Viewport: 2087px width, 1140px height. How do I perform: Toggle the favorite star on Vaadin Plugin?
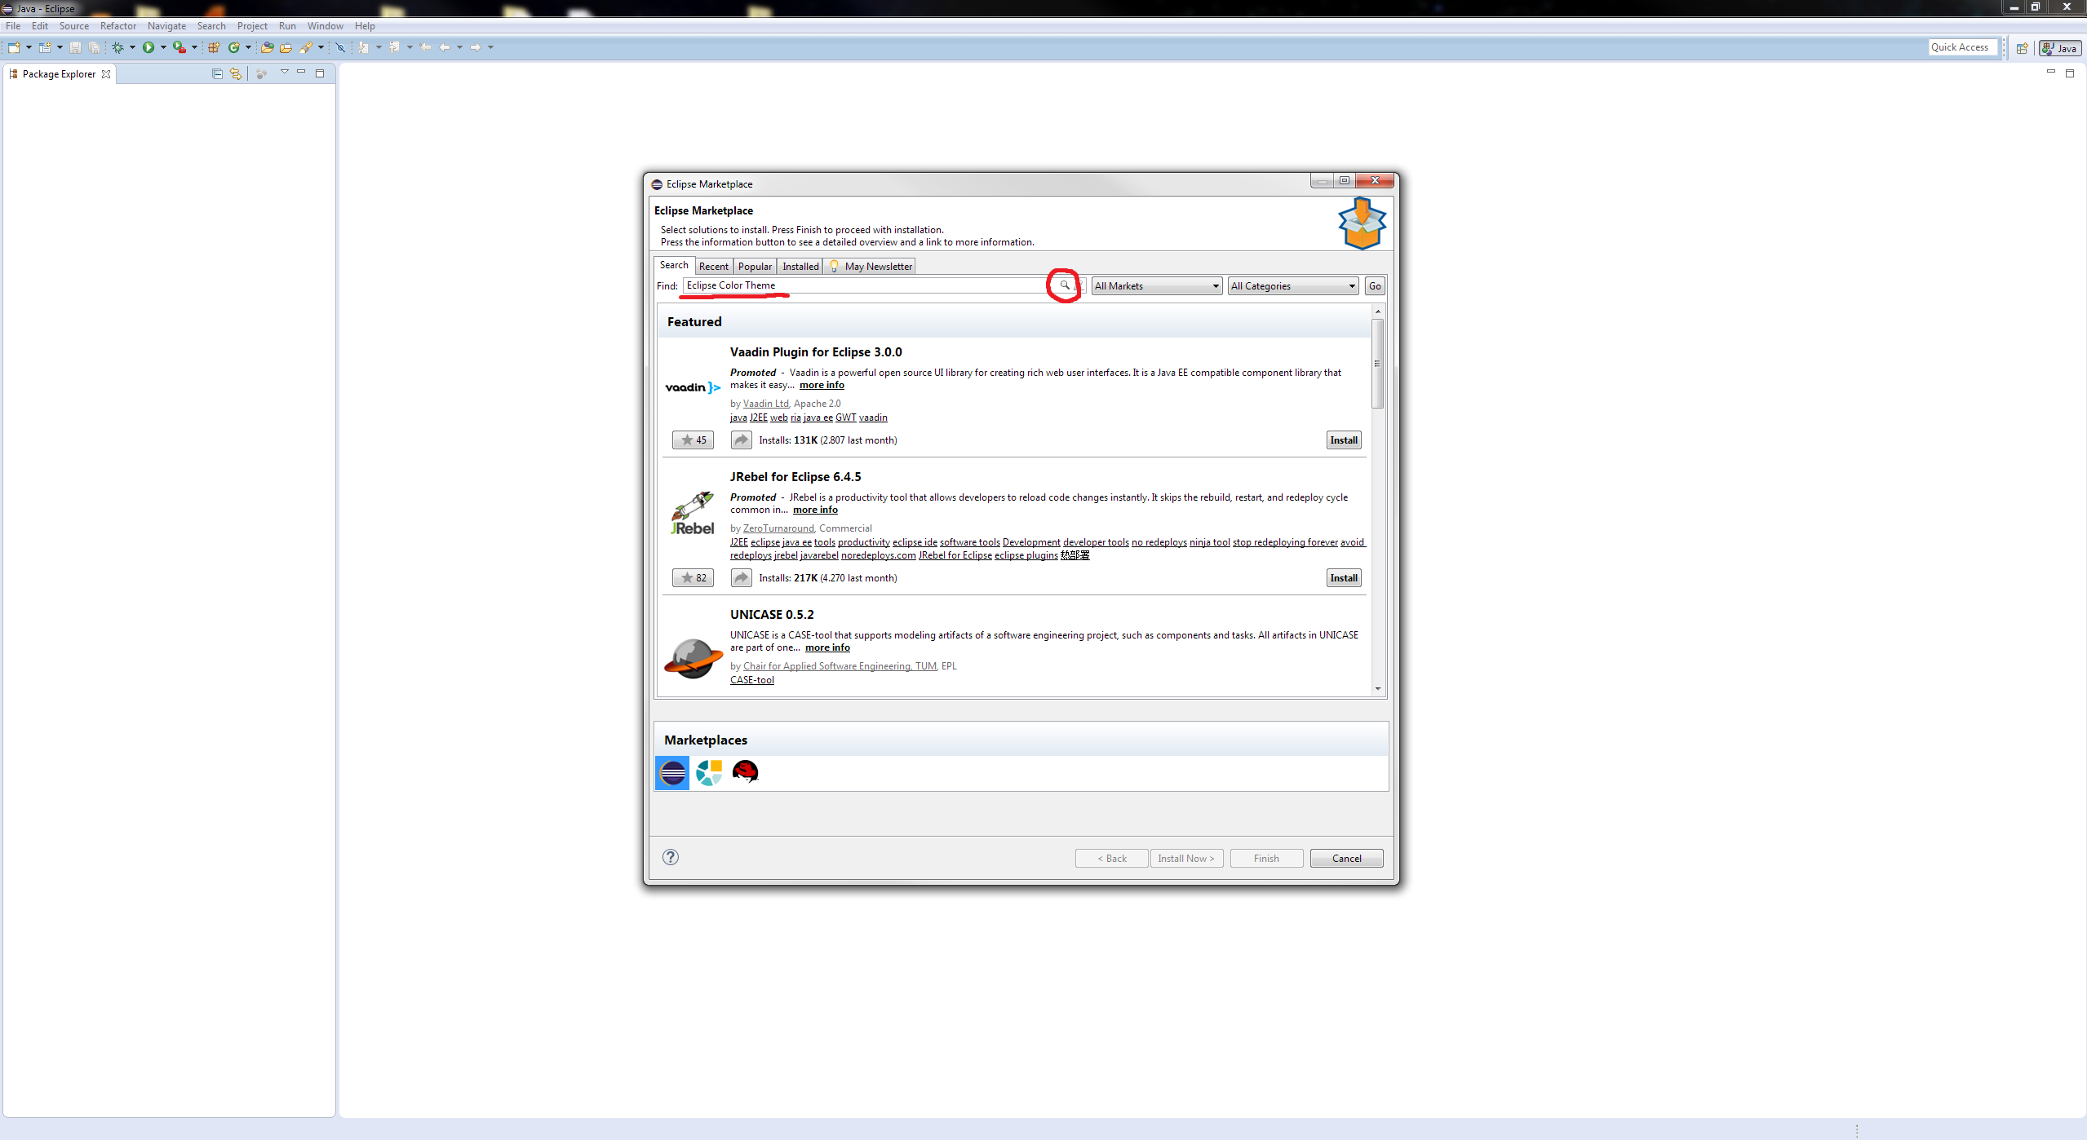[x=692, y=440]
